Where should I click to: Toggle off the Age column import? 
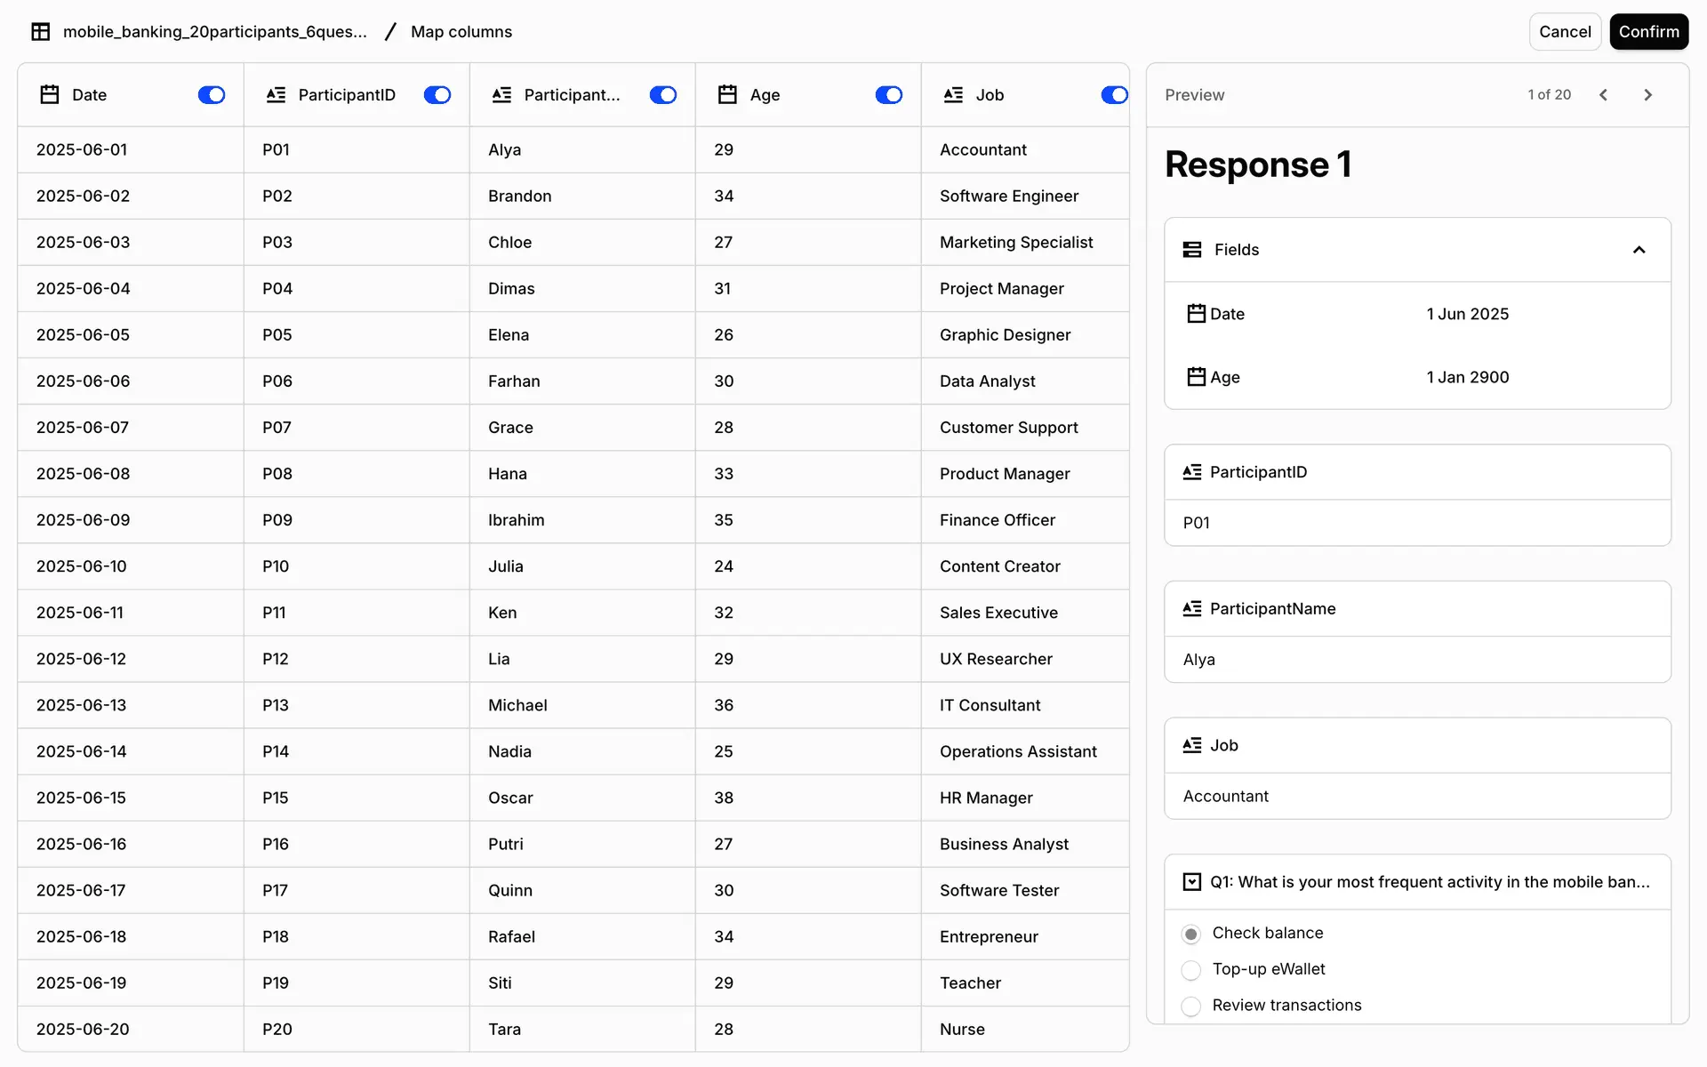[x=889, y=95]
